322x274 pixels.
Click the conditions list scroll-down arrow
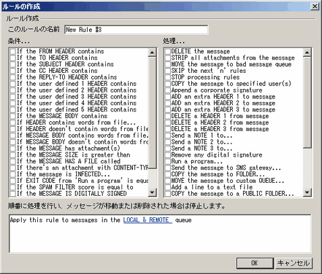point(152,192)
